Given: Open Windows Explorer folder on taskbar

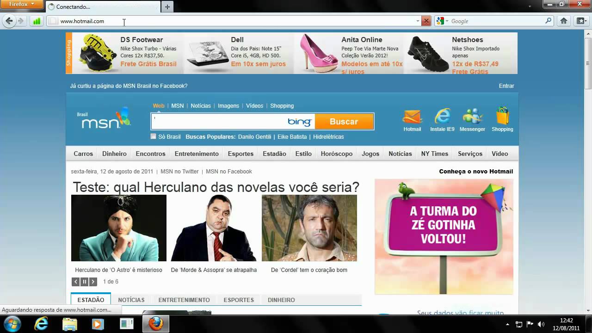Looking at the screenshot, I should (x=70, y=324).
